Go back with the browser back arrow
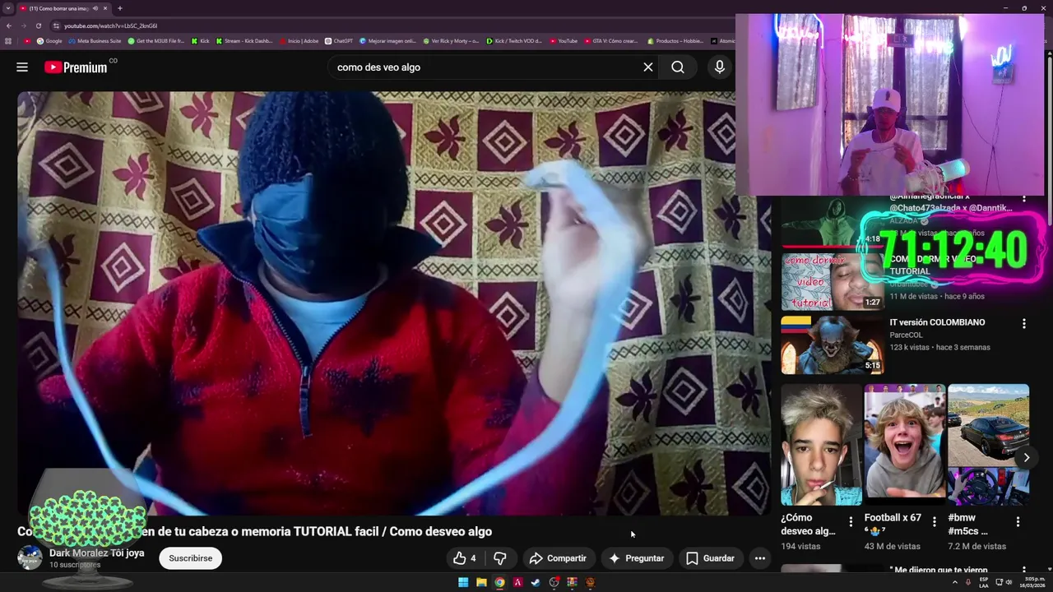Viewport: 1053px width, 592px height. click(9, 25)
